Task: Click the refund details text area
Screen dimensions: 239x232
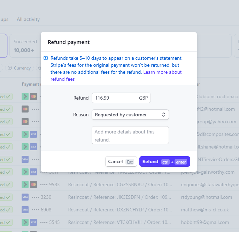Action: click(130, 135)
